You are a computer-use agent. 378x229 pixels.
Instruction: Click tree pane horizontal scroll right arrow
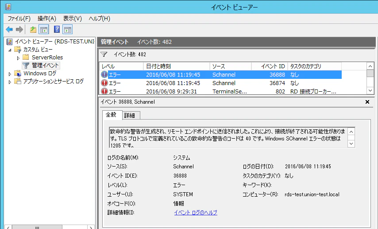(x=91, y=227)
